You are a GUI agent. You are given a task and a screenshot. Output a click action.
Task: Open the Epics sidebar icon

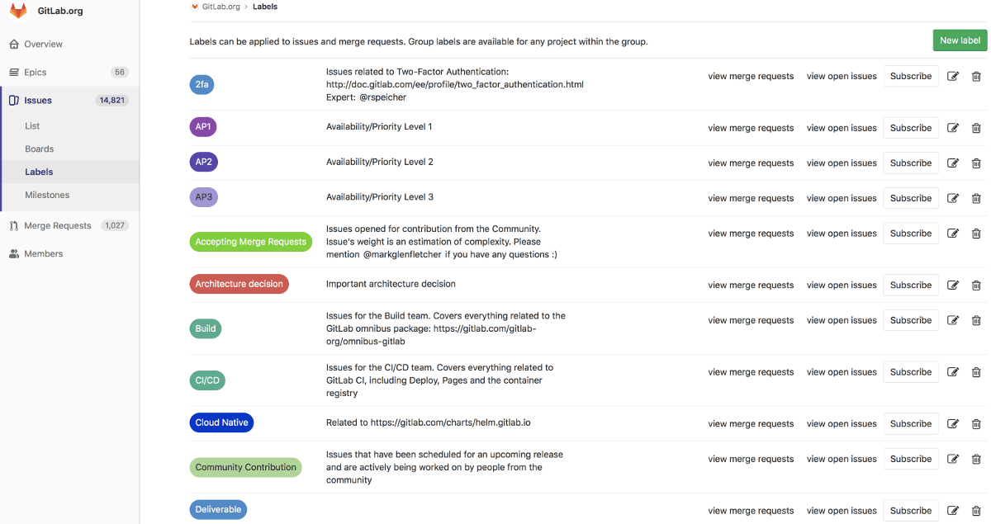click(x=14, y=73)
